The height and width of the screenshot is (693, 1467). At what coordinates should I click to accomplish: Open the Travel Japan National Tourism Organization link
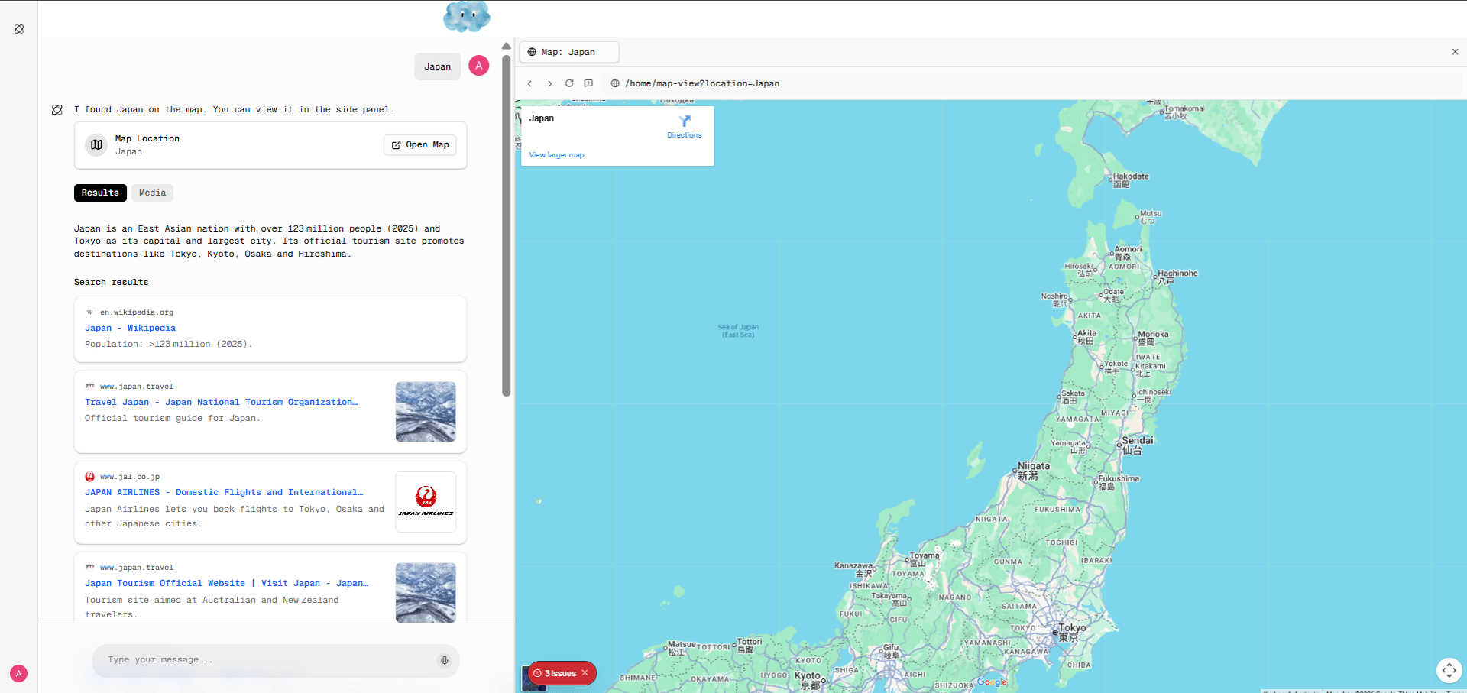pyautogui.click(x=222, y=403)
